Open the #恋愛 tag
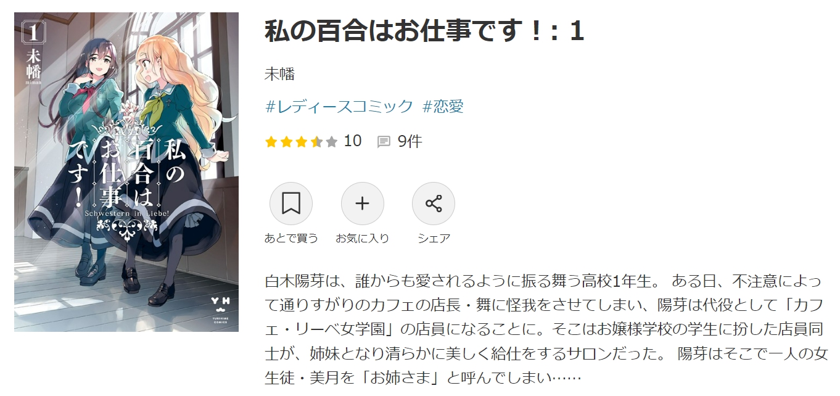840x396 pixels. point(443,106)
